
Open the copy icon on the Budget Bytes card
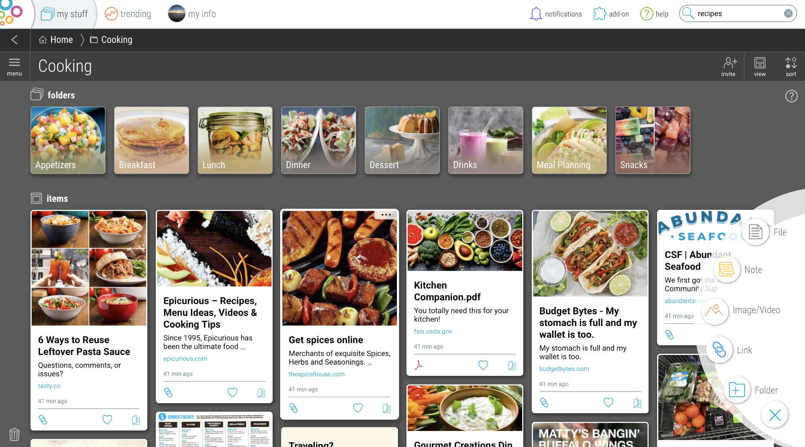click(x=637, y=403)
